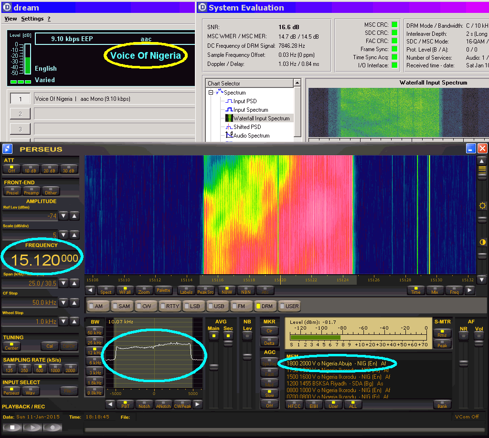Viewport: 489px width, 438px height.
Task: Collapse the Spectrum tree node
Action: coord(211,93)
